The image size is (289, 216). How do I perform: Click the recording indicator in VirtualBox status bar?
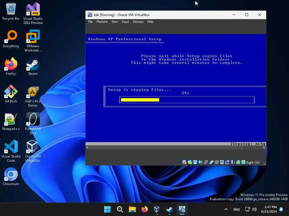[x=227, y=162]
